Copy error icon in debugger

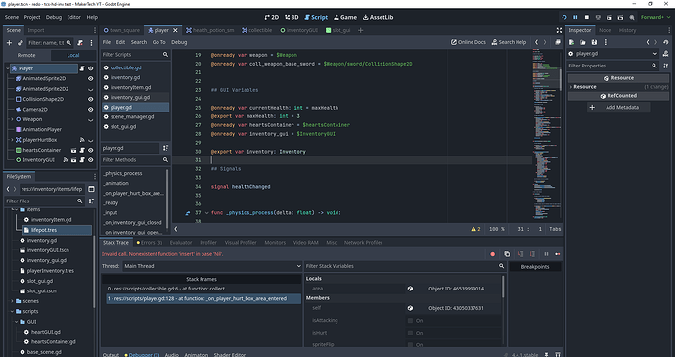coord(507,254)
